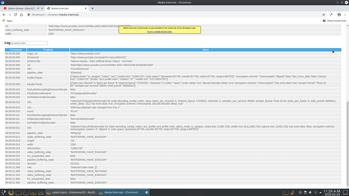Click the browser forward arrow
349x196 pixels.
pos(10,15)
